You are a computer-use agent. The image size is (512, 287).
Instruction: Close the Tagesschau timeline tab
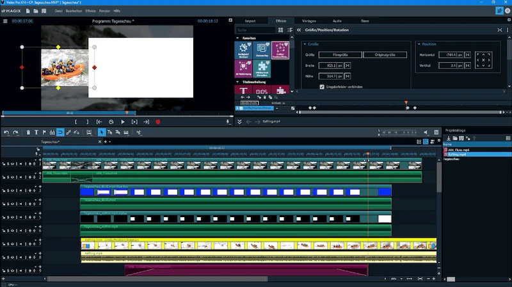(x=100, y=142)
